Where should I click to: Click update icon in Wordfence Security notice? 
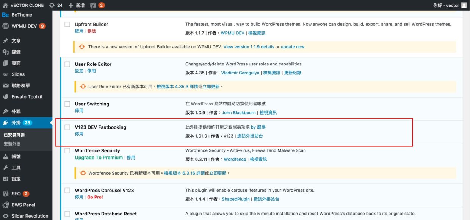coord(83,173)
